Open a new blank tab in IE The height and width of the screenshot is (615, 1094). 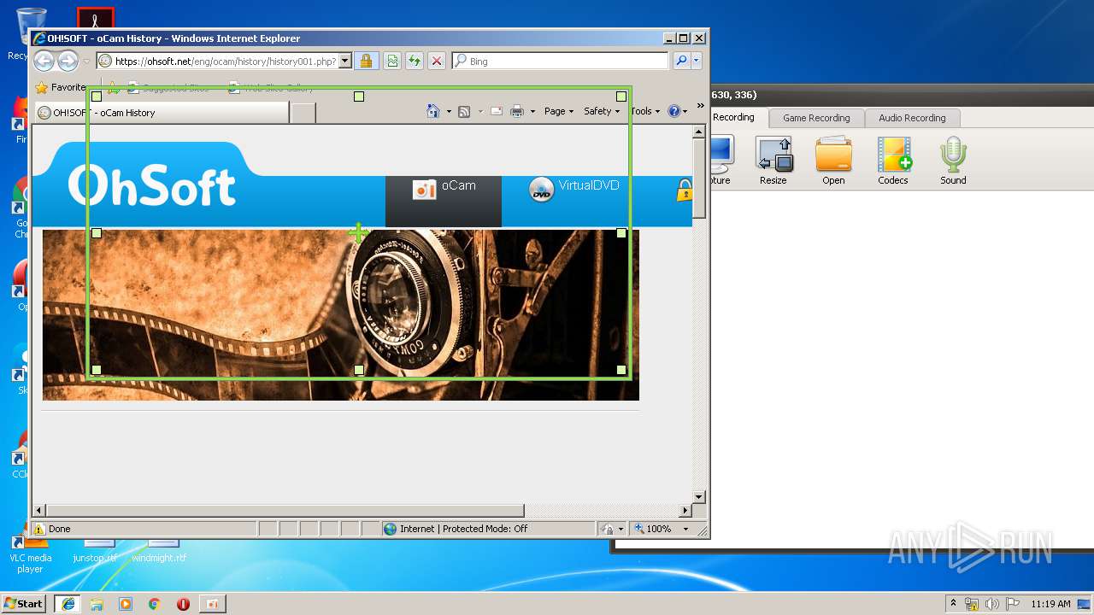point(303,113)
